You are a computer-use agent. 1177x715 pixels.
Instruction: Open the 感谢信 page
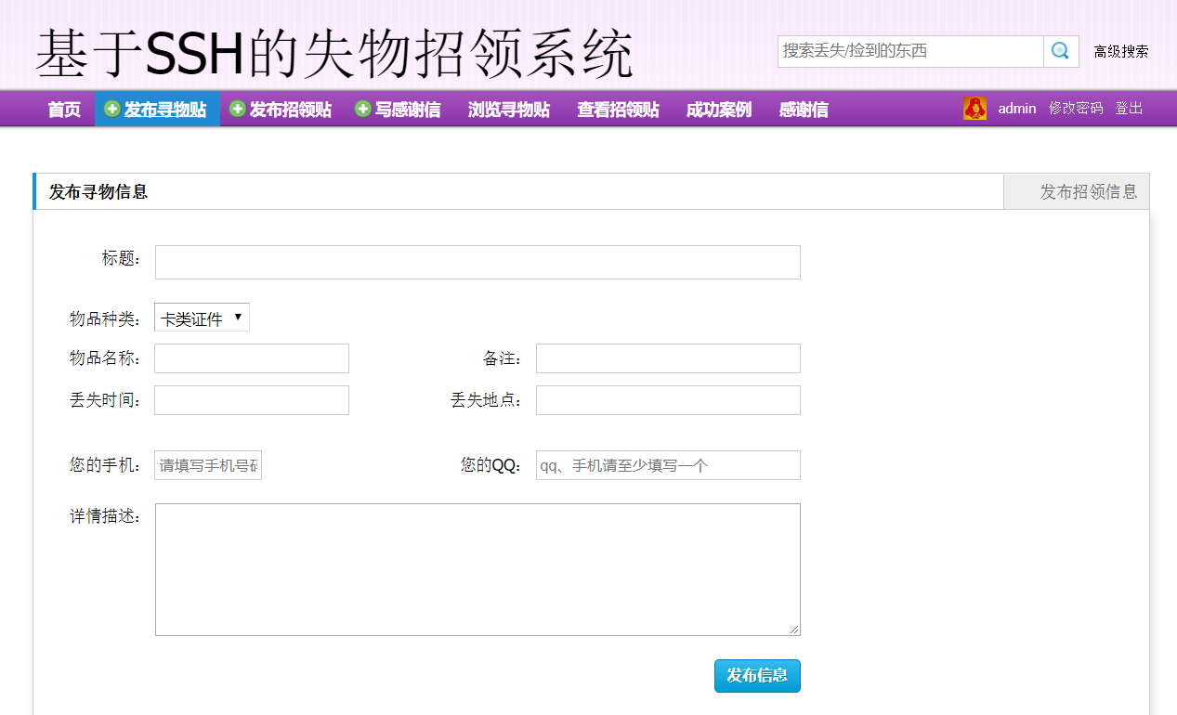coord(803,109)
